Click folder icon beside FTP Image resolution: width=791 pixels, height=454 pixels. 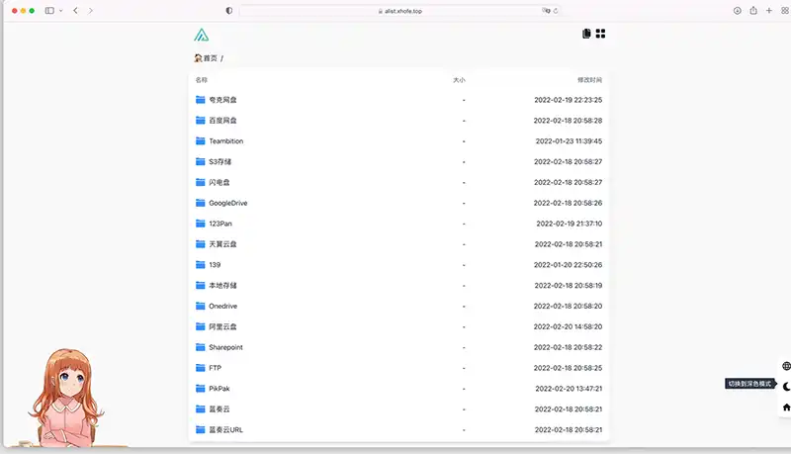pyautogui.click(x=201, y=368)
